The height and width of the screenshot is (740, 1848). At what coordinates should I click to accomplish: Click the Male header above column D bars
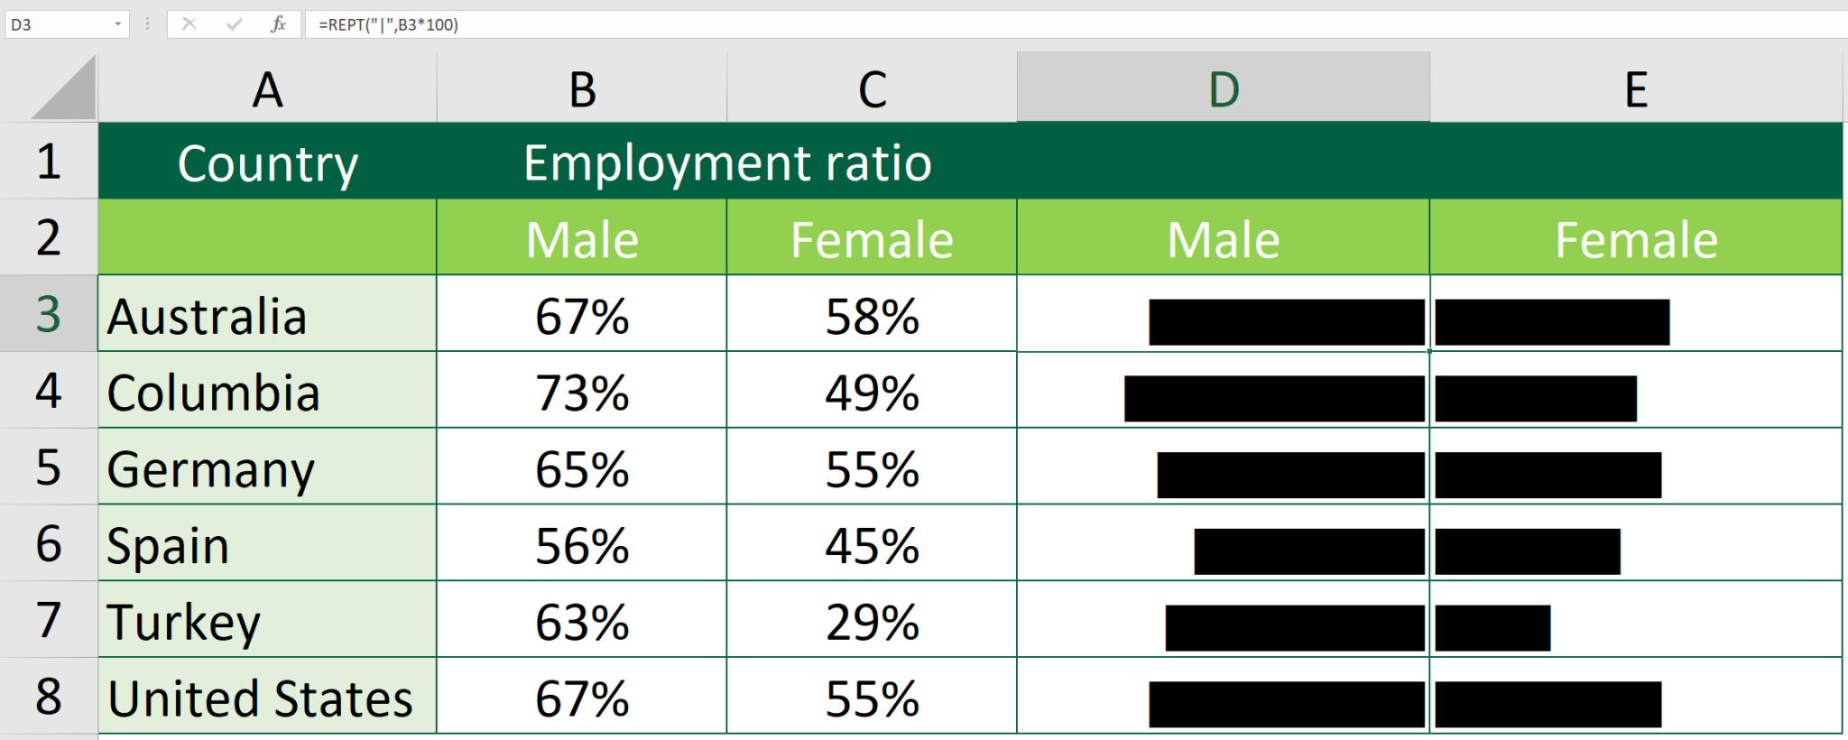(1223, 237)
